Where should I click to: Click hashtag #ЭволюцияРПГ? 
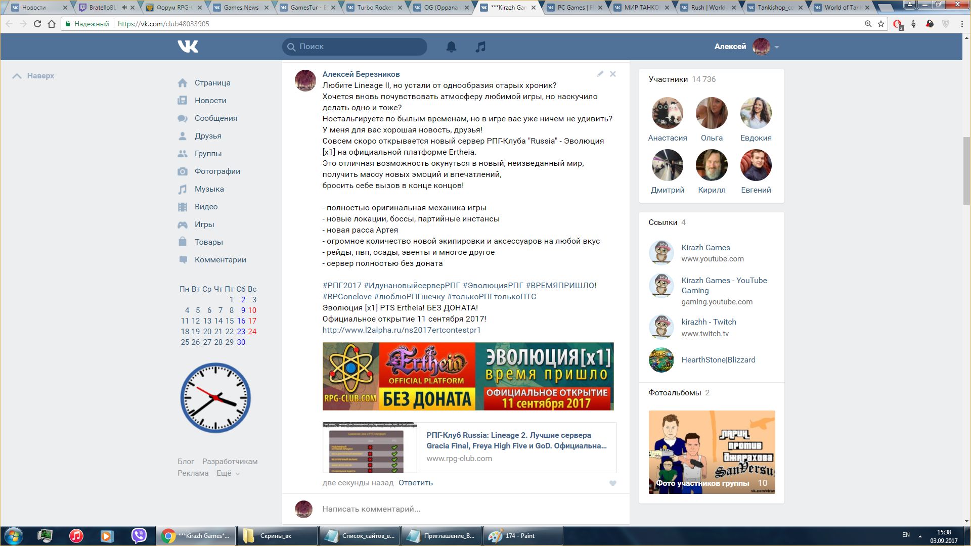493,286
